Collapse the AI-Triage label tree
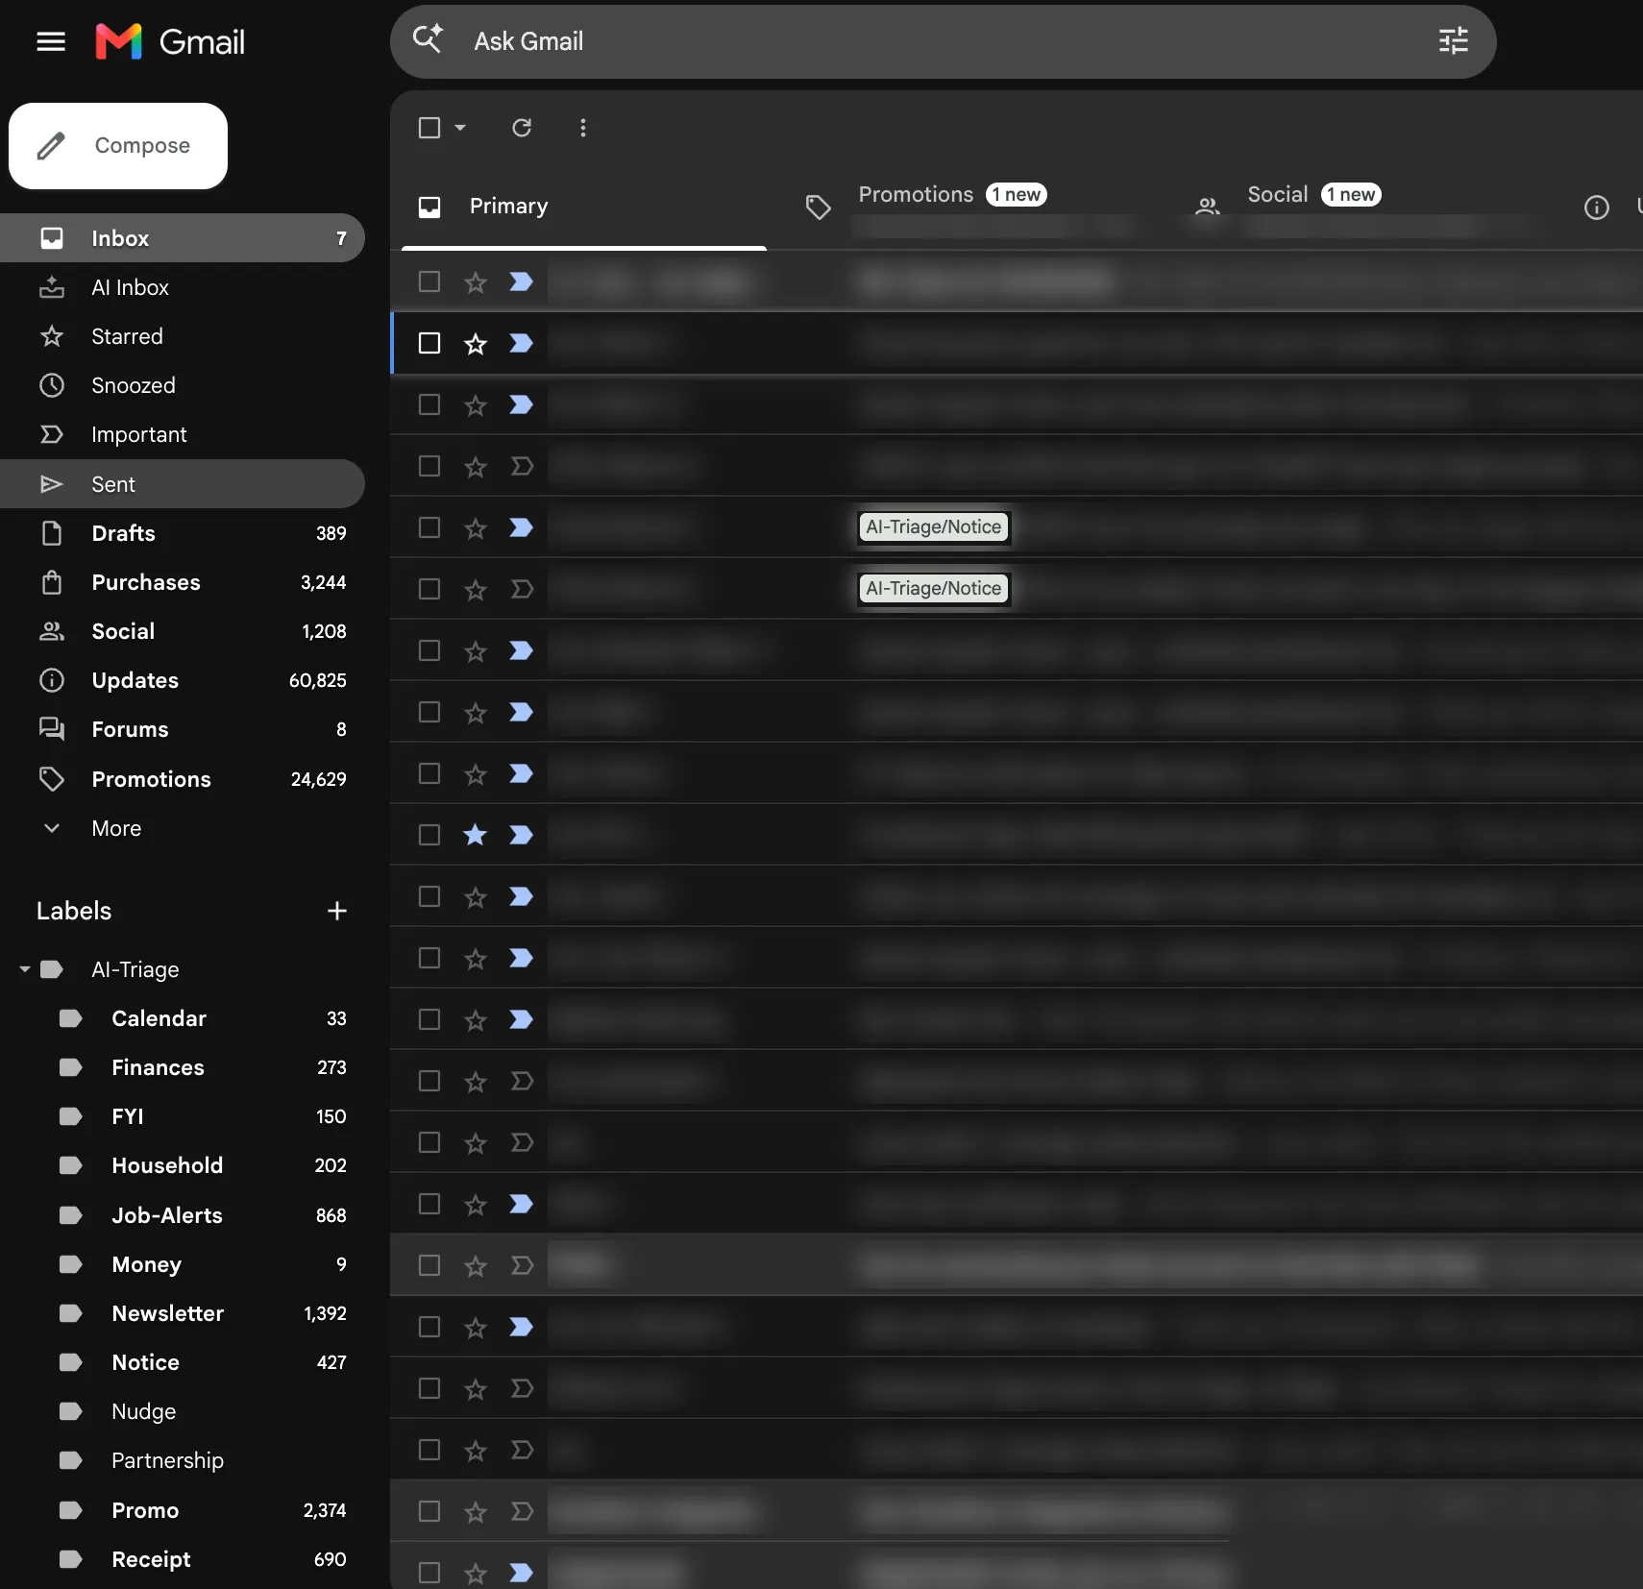 [25, 969]
